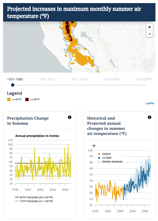Click the slider track near 2040-2069
Viewport: 158px width, 221px height.
[x=111, y=85]
